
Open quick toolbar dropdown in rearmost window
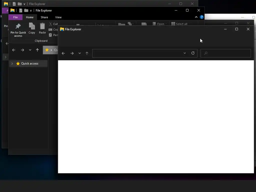(24, 4)
